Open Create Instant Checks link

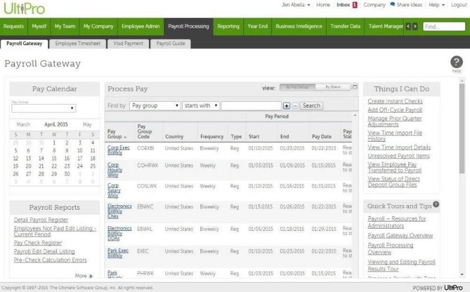395,101
